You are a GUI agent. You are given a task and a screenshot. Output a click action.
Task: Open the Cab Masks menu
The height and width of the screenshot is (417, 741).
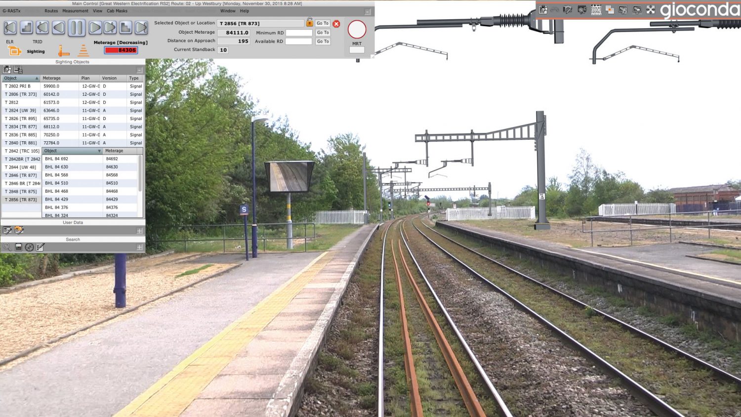click(117, 11)
